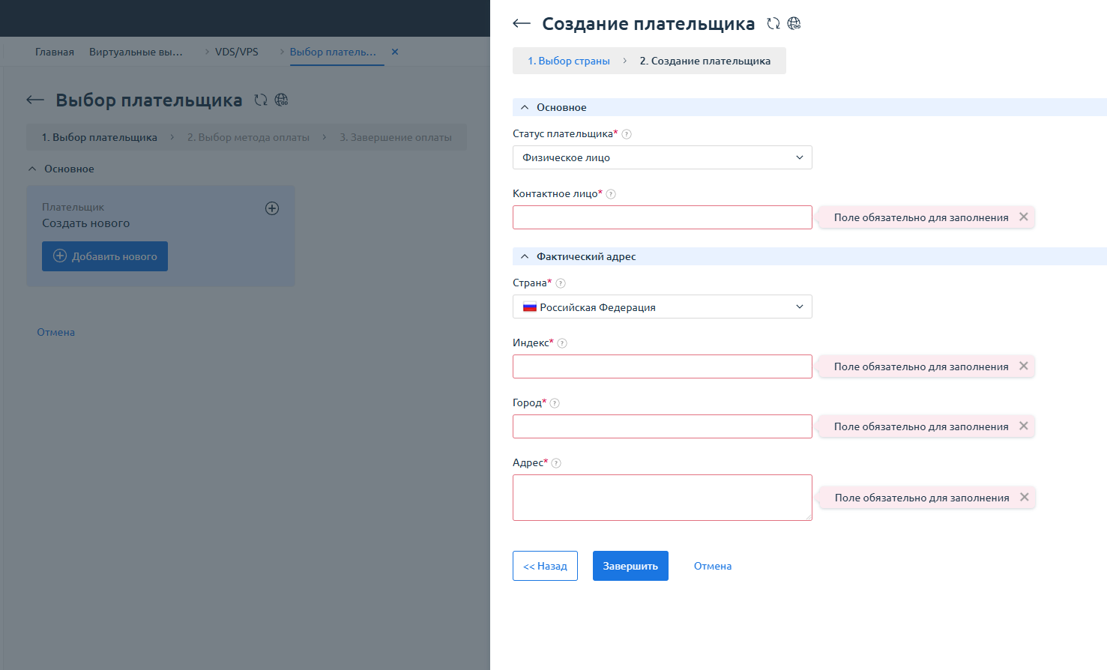Click globe icon next to Создание плательщика
The image size is (1107, 670).
pos(794,24)
